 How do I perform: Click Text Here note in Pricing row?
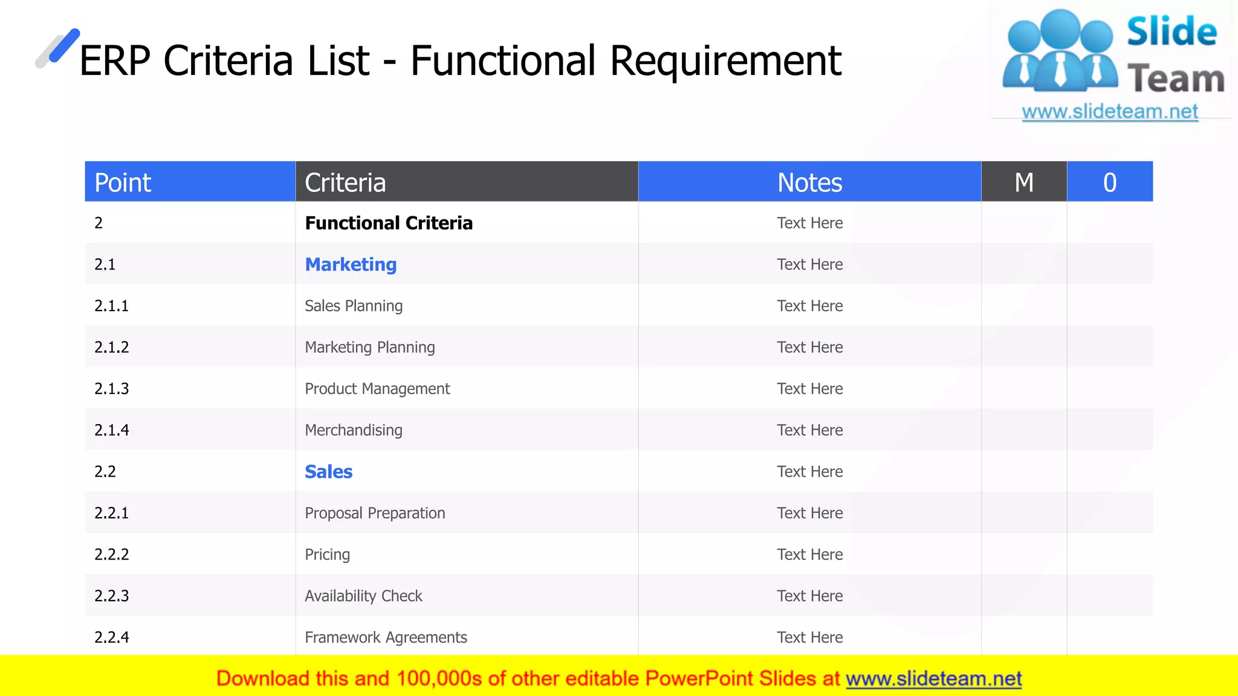810,555
